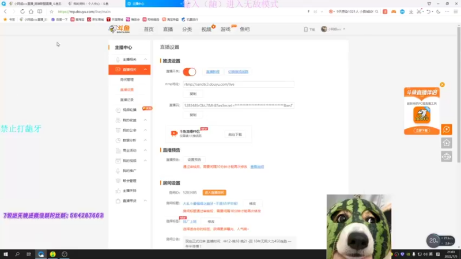Click the 设置预告 button
461x259 pixels.
[x=194, y=160]
